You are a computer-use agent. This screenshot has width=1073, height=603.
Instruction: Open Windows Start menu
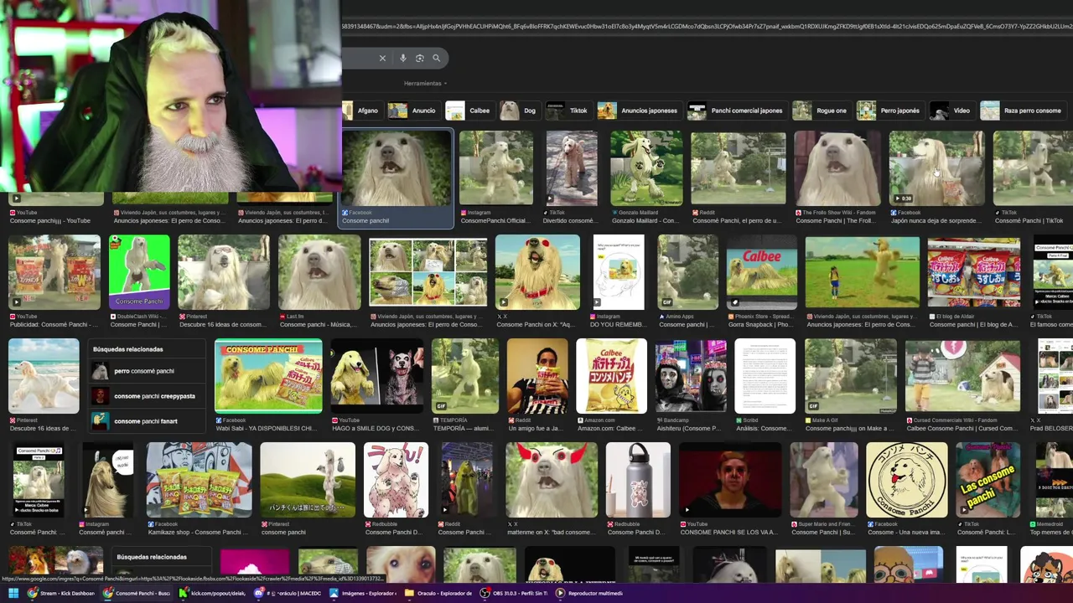point(13,593)
